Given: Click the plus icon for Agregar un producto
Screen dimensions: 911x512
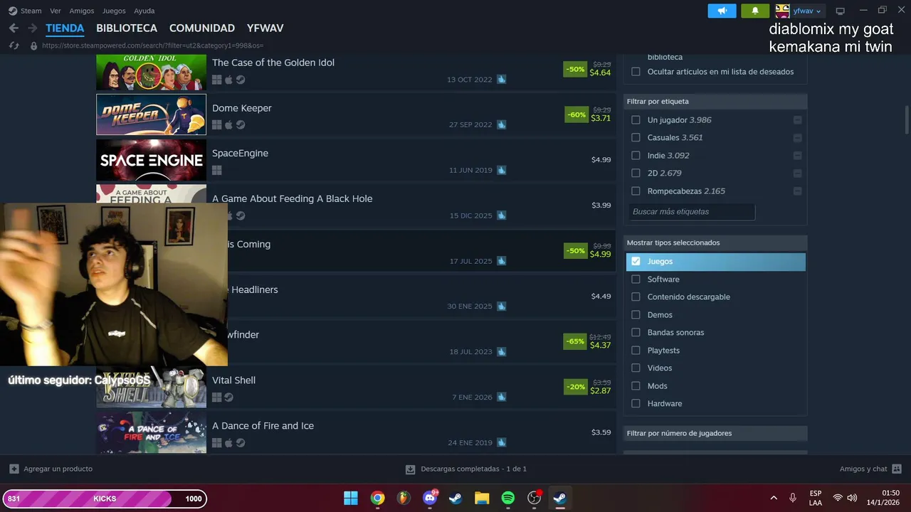Looking at the screenshot, I should (14, 469).
